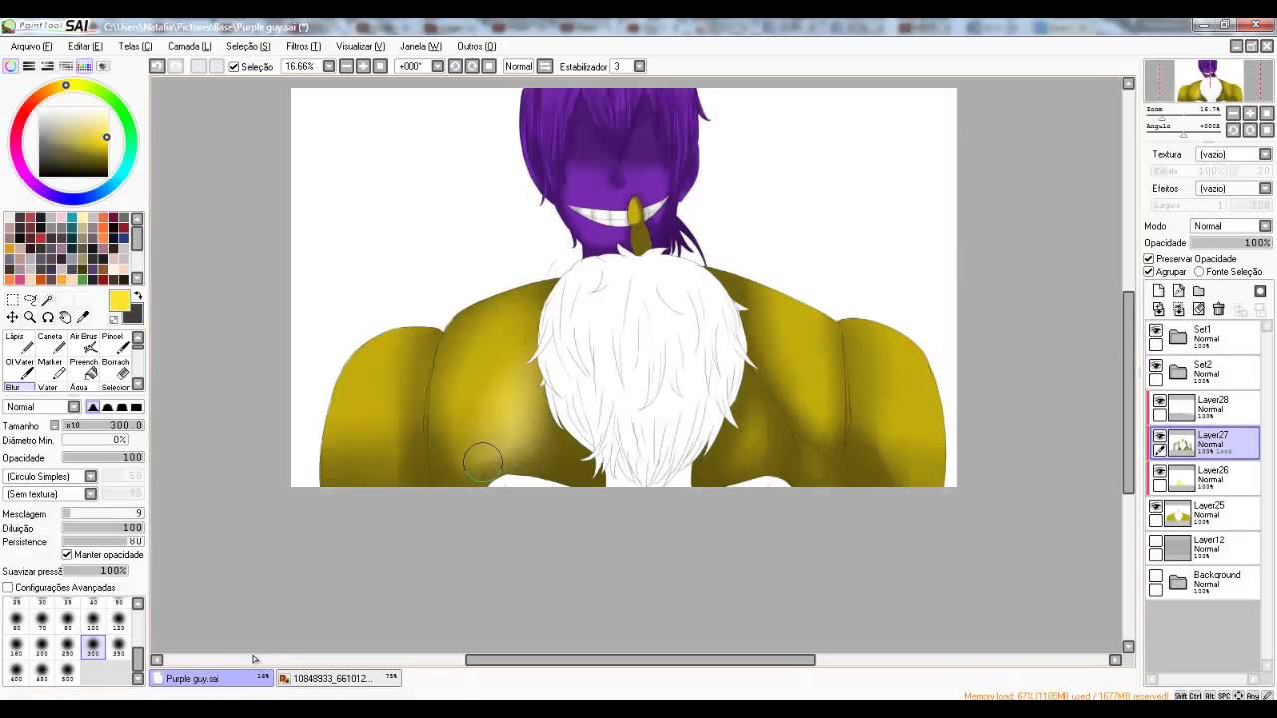
Task: Choose the magic wand tool
Action: pyautogui.click(x=47, y=300)
